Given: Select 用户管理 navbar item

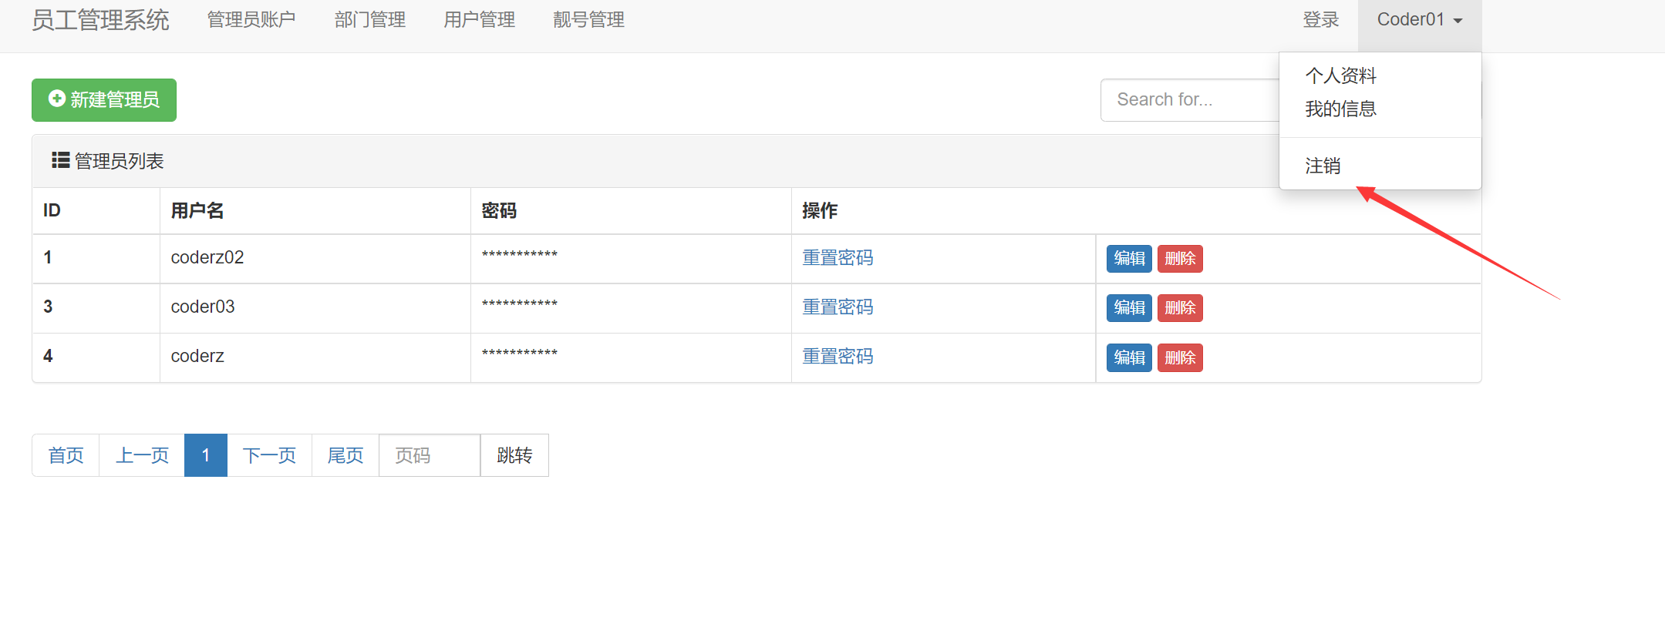Looking at the screenshot, I should [479, 20].
